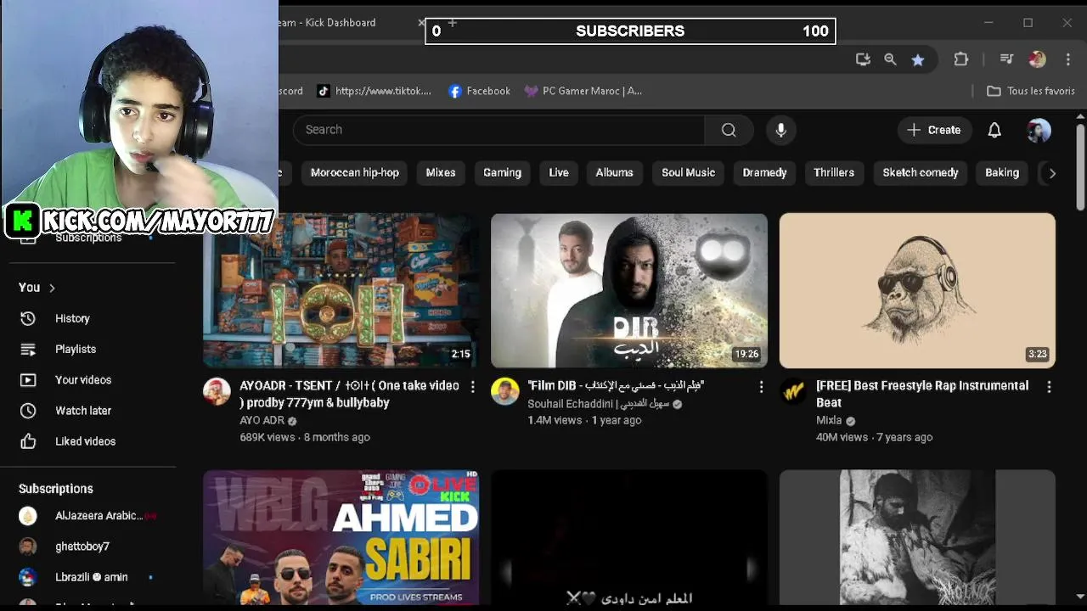The height and width of the screenshot is (611, 1087).
Task: Open Ahmed Sabiri live stream thumbnail
Action: coord(341,538)
